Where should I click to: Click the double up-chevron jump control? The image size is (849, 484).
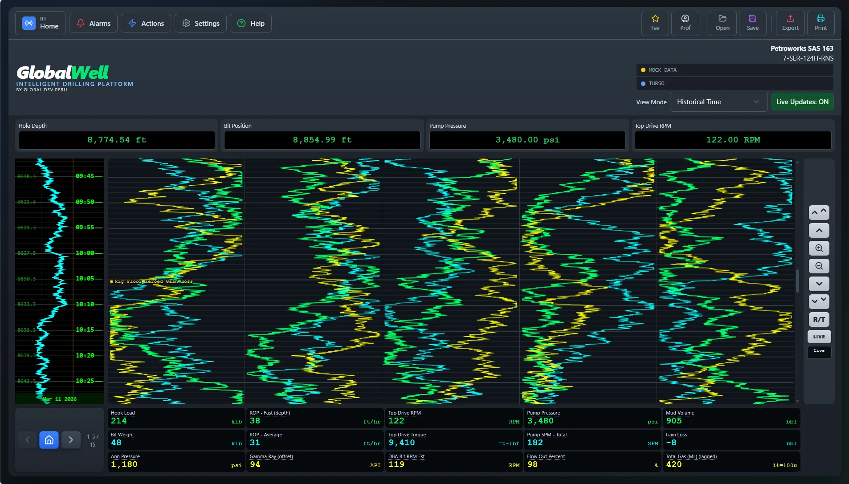(819, 212)
